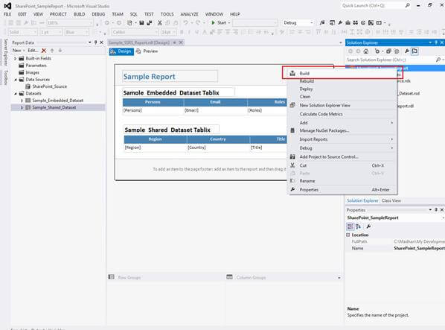Screen dimensions: 445x330
Task: Toggle Categorized view in Properties panel
Action: tap(350, 226)
